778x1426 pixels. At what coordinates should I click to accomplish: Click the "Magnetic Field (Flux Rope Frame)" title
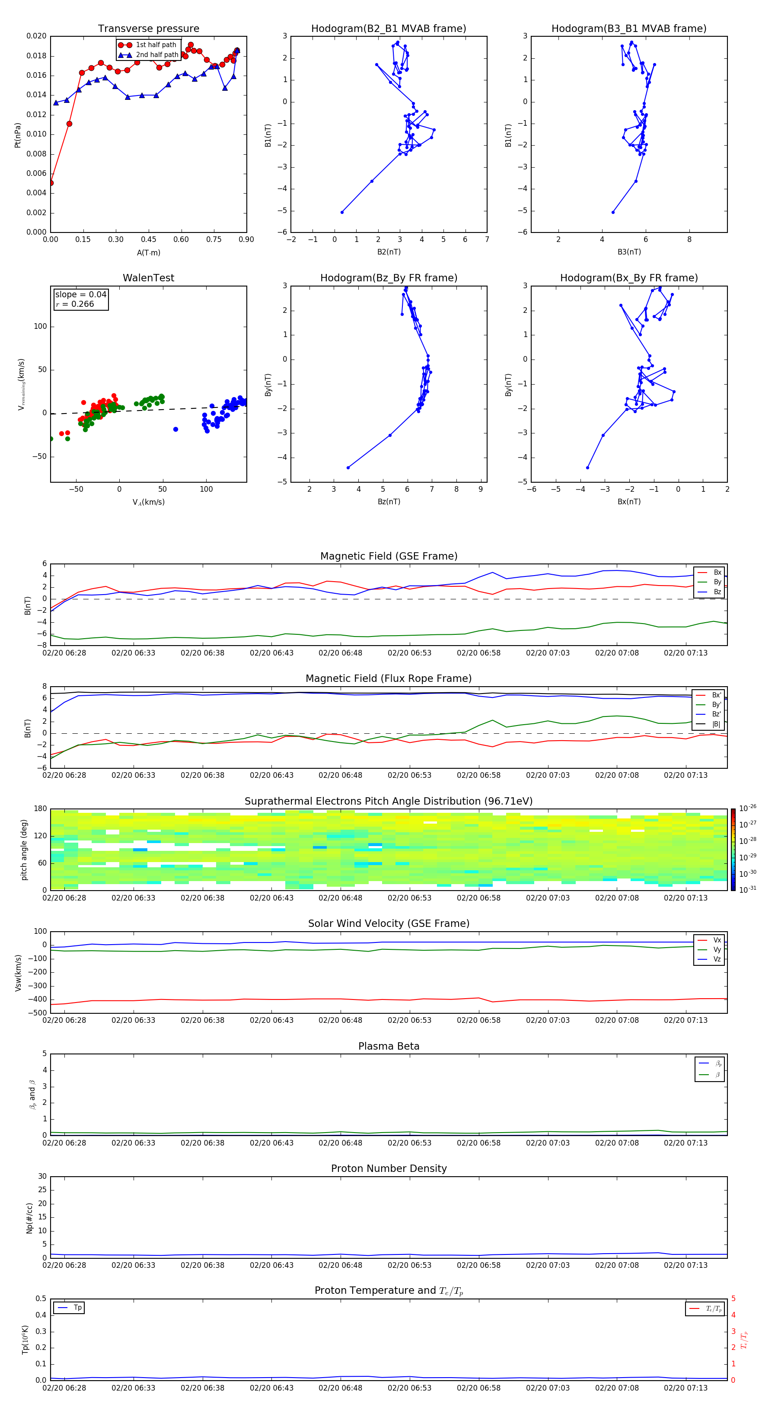389,679
